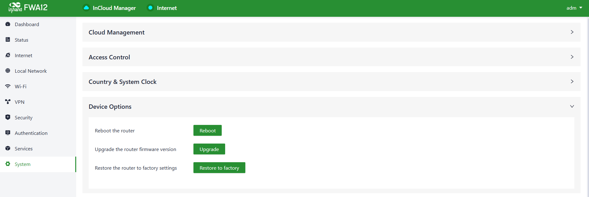Screen dimensions: 589x197
Task: Click the InHand FWA12 logo
Action: (x=28, y=7)
